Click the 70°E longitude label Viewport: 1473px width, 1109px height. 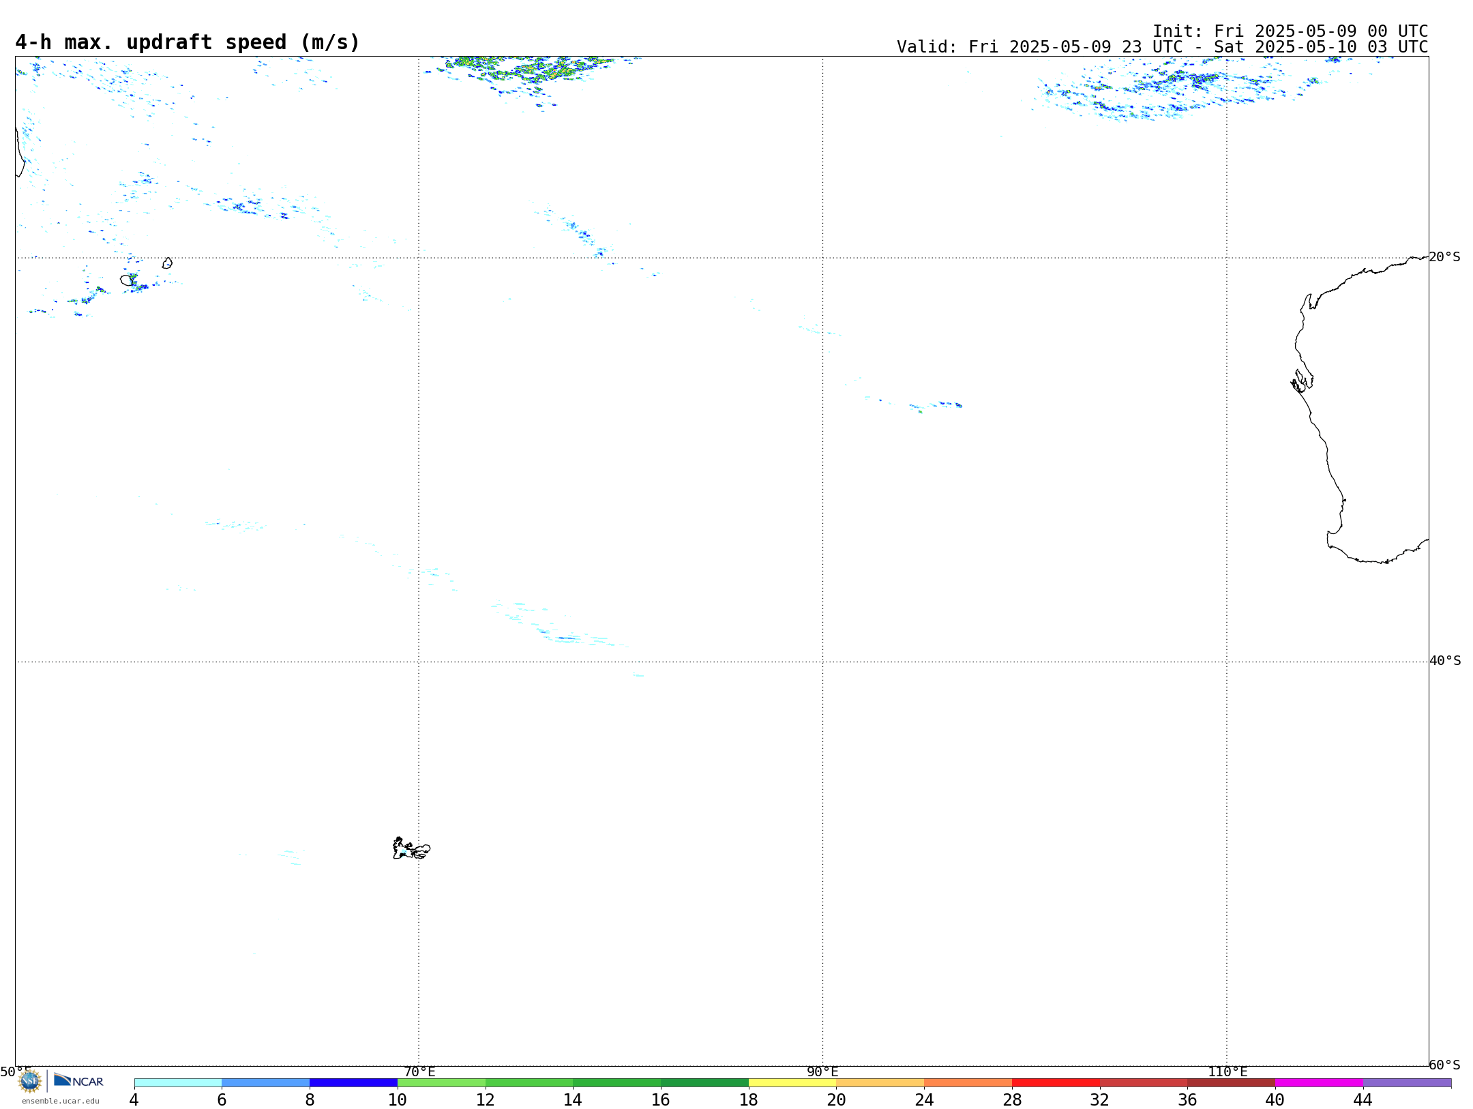[419, 1071]
